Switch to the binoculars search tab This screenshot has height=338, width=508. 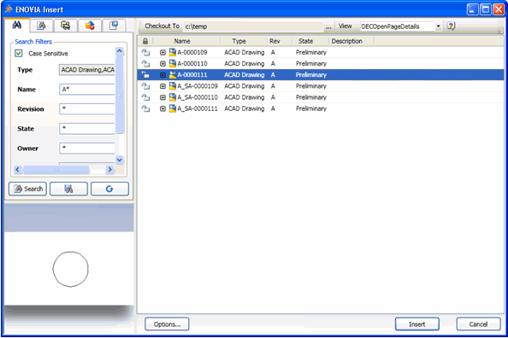pos(17,26)
